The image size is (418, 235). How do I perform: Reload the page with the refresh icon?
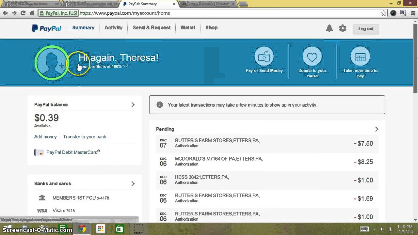pyautogui.click(x=23, y=13)
